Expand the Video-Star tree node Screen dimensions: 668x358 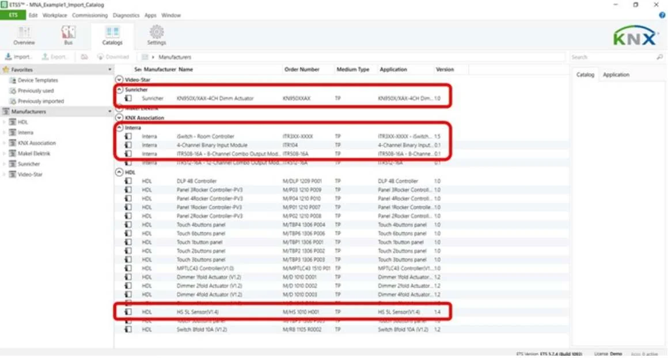(4, 174)
